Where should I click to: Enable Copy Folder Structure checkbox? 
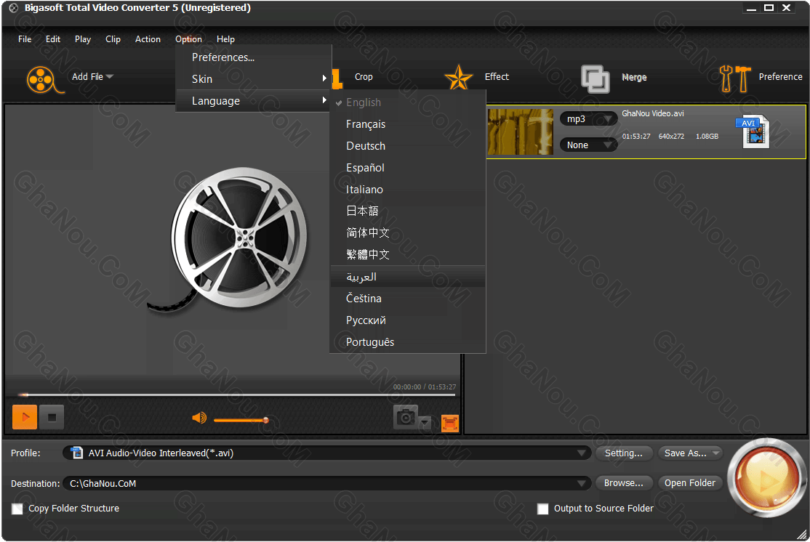(x=17, y=509)
